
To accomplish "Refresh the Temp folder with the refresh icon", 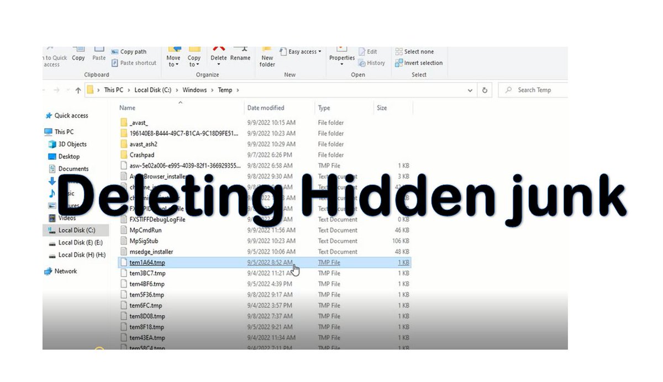I will coord(485,89).
